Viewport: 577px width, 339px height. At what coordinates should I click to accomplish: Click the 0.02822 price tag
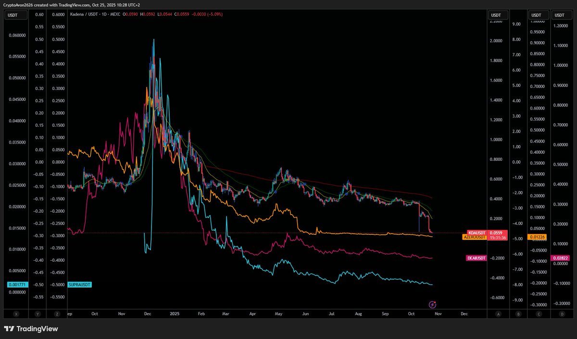coord(560,258)
